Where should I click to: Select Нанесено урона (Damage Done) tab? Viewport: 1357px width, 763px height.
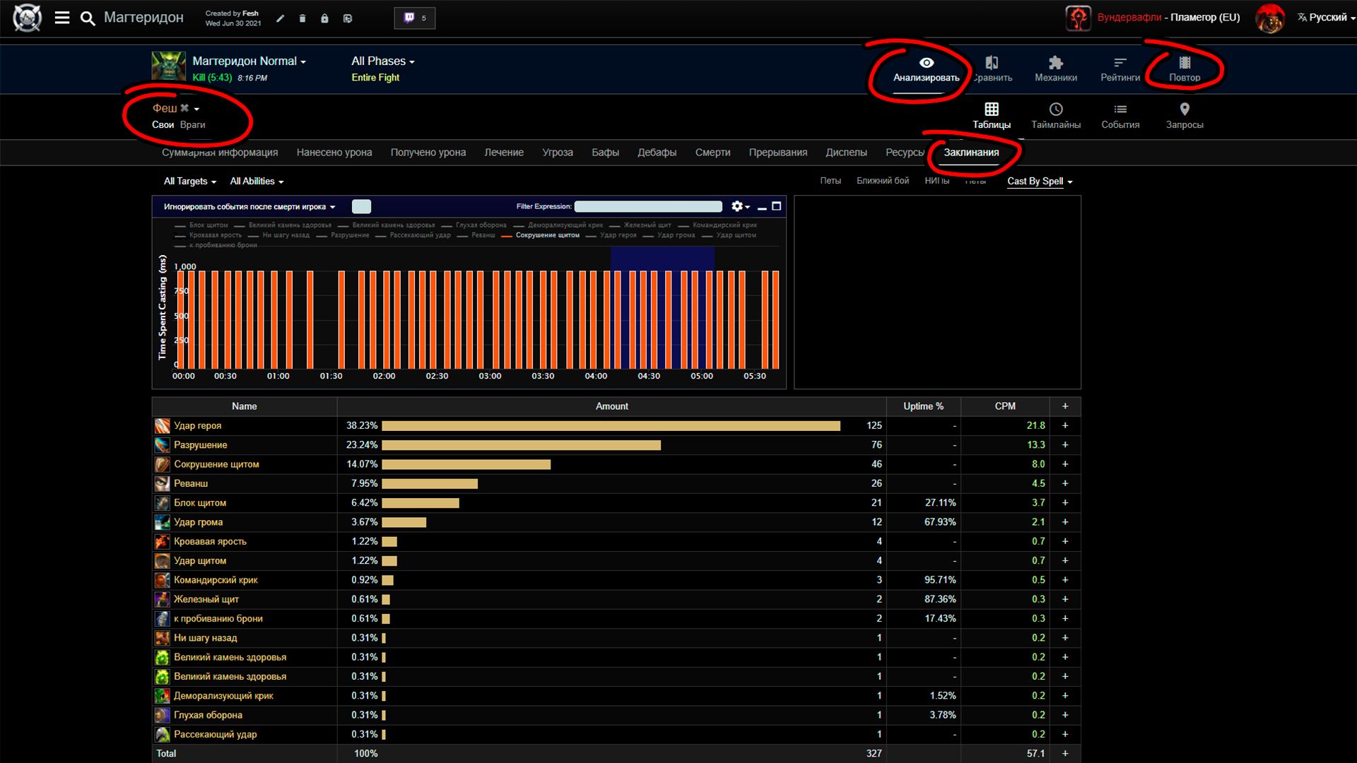point(334,152)
